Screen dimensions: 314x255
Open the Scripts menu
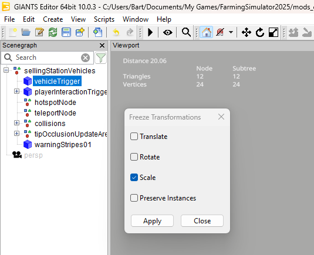[x=104, y=19]
